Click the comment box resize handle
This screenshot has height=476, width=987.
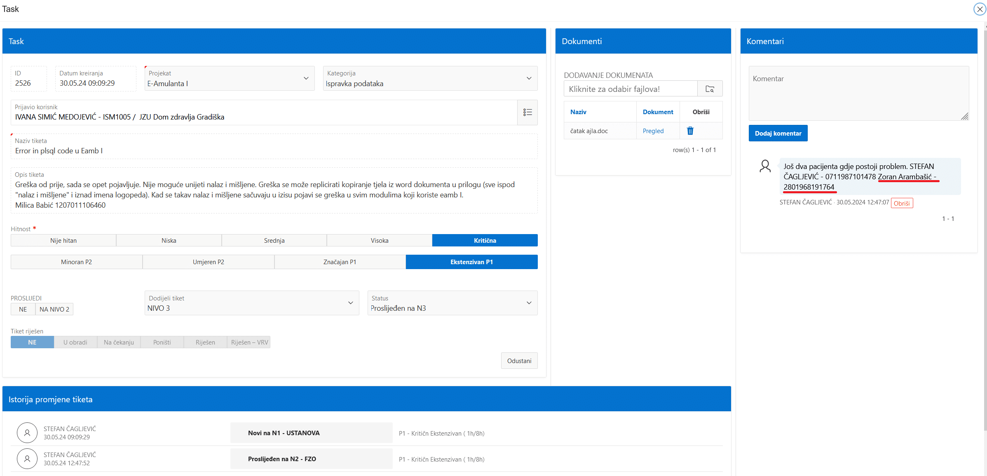pyautogui.click(x=965, y=117)
